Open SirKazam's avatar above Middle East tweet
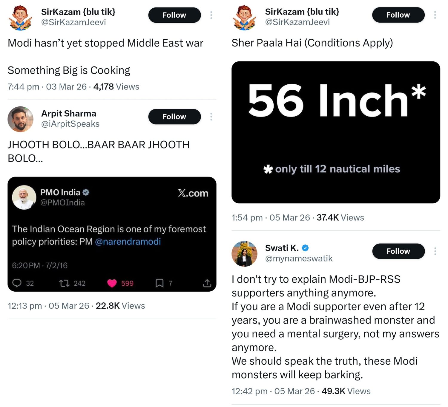This screenshot has height=407, width=448. pos(20,17)
